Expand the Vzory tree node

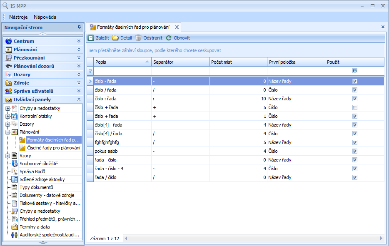7,156
